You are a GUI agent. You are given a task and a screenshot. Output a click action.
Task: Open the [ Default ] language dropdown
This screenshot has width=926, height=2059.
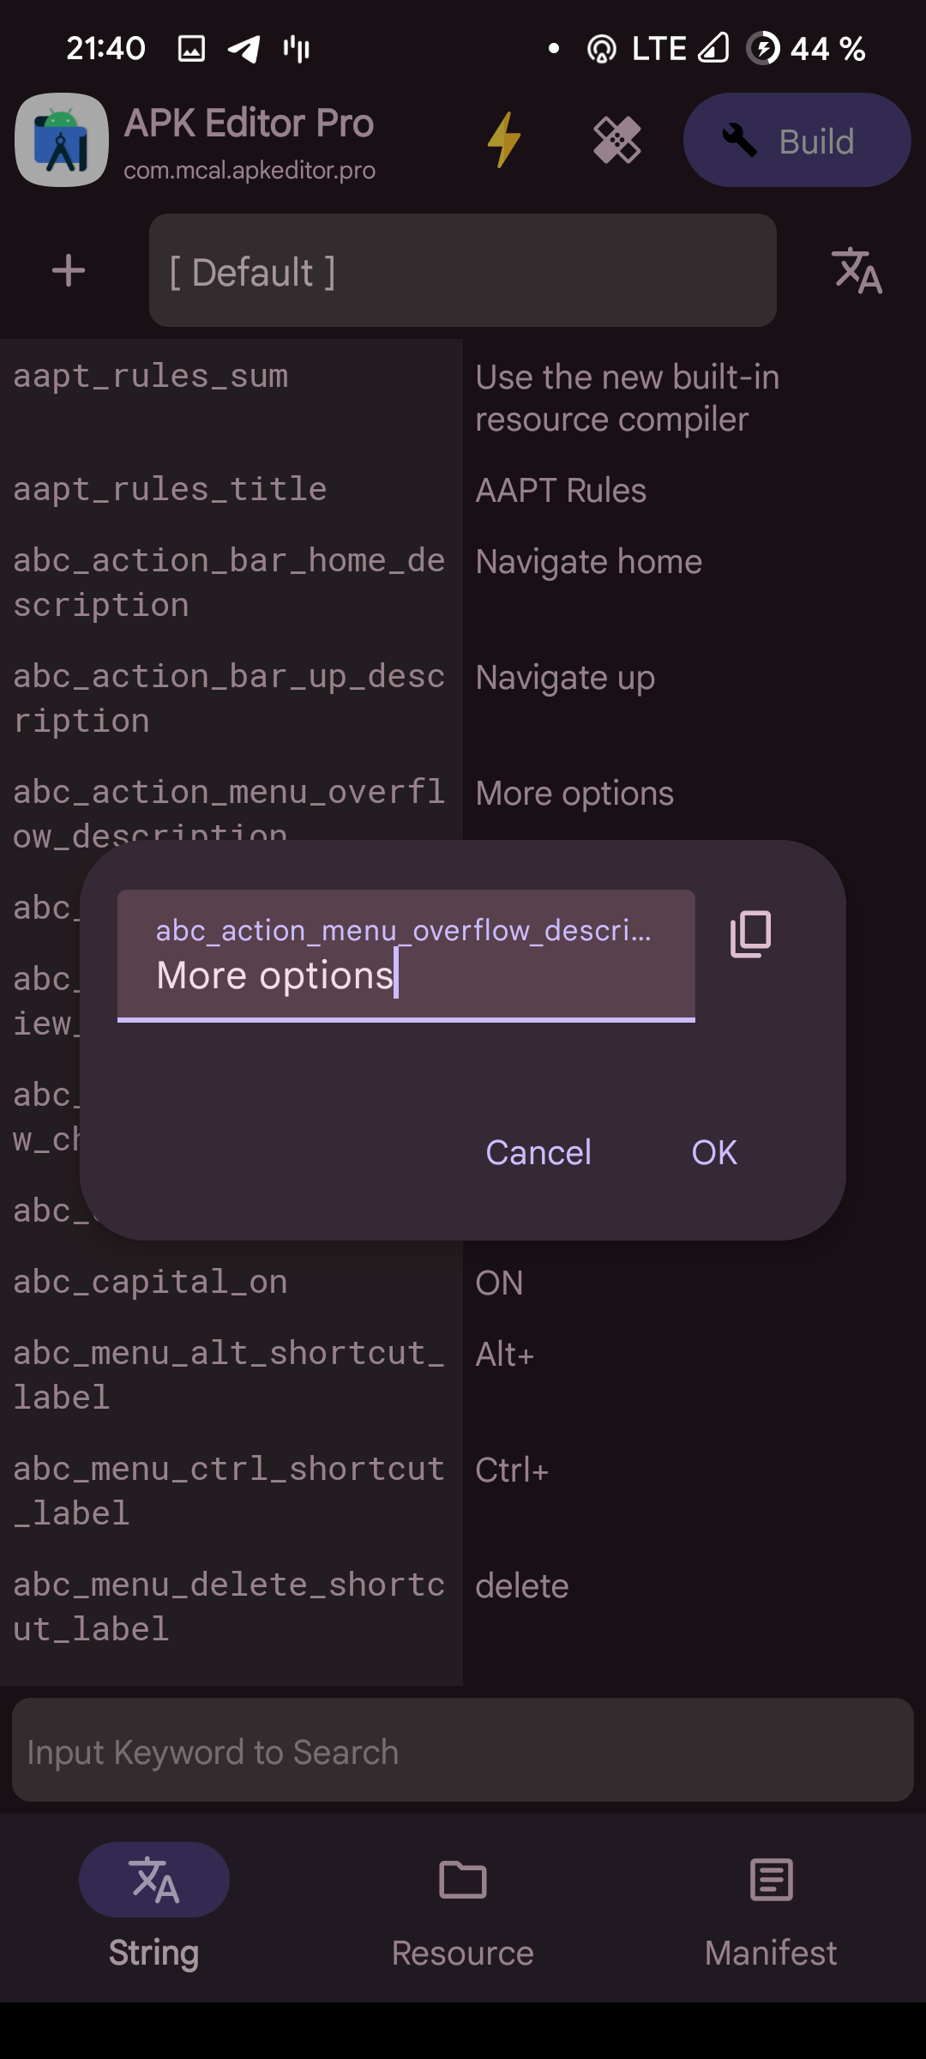[x=463, y=270]
